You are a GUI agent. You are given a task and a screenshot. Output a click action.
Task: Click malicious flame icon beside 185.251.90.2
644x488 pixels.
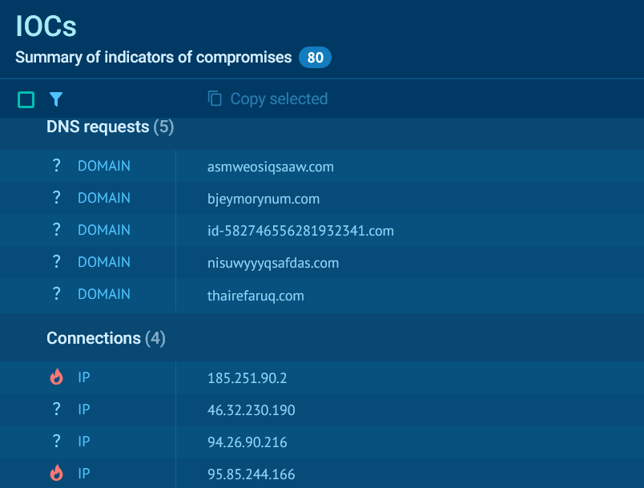point(56,377)
